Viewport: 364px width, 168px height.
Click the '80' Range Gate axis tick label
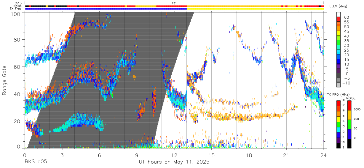pyautogui.click(x=17, y=40)
